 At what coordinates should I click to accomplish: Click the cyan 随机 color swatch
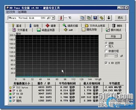pos(10,101)
